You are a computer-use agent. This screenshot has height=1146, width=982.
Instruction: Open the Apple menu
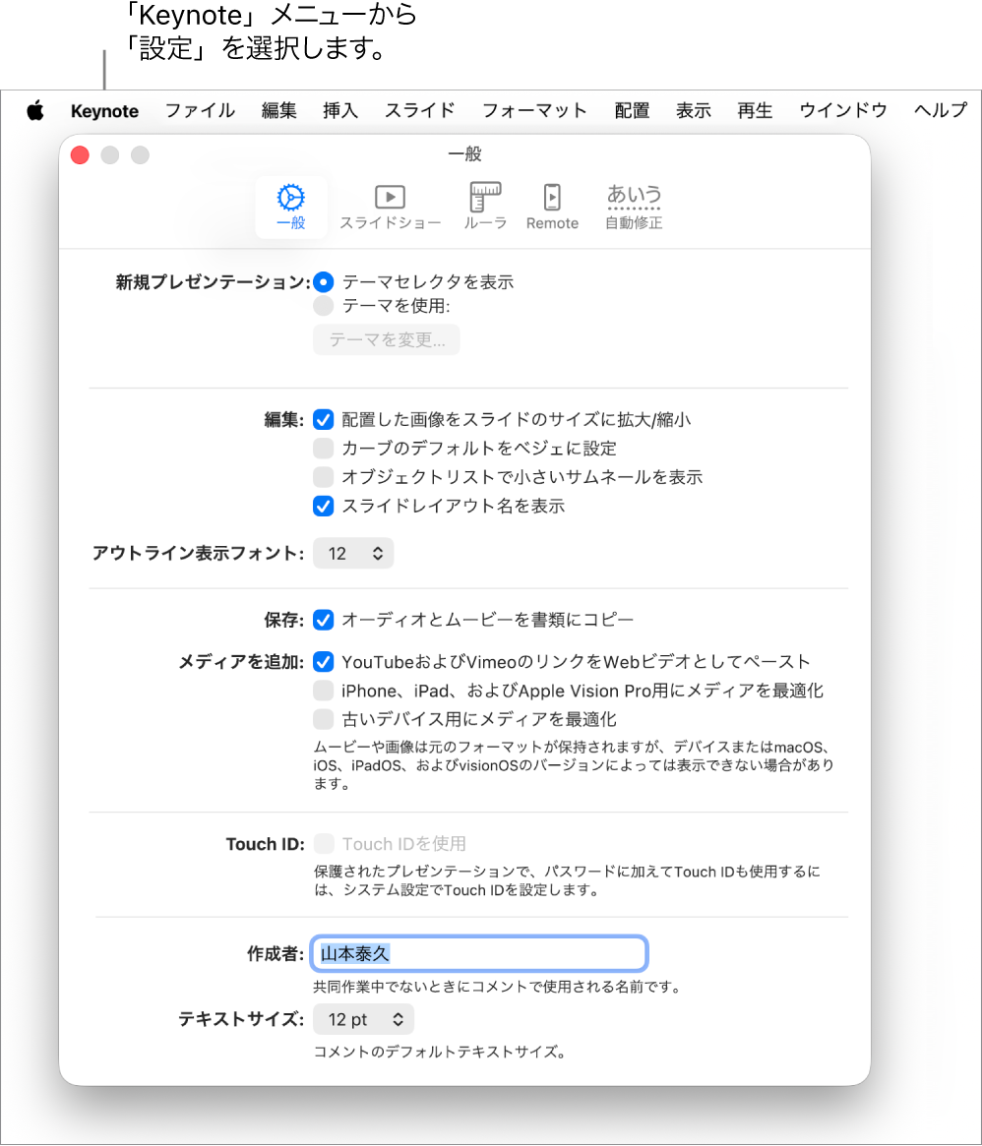point(35,110)
